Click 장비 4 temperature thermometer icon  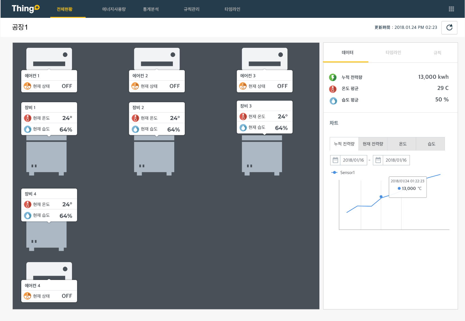27,204
